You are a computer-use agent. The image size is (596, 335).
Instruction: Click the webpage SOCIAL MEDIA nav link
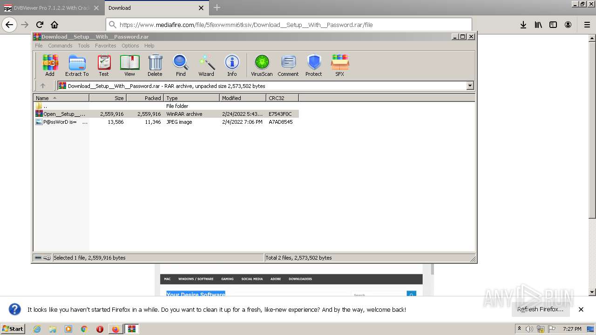[x=252, y=279]
